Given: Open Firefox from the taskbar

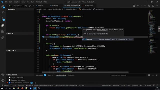Looking at the screenshot, I should tap(22, 88).
